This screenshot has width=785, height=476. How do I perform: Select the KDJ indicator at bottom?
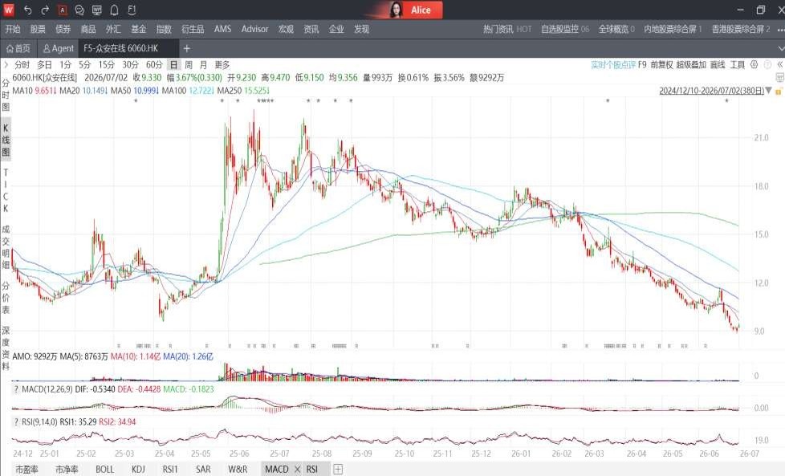(138, 469)
